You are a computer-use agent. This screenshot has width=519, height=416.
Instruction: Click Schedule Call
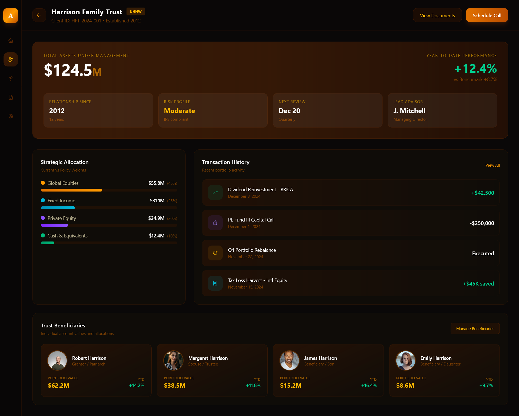click(487, 15)
